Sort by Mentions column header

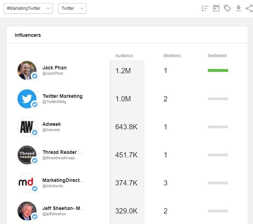tap(172, 56)
